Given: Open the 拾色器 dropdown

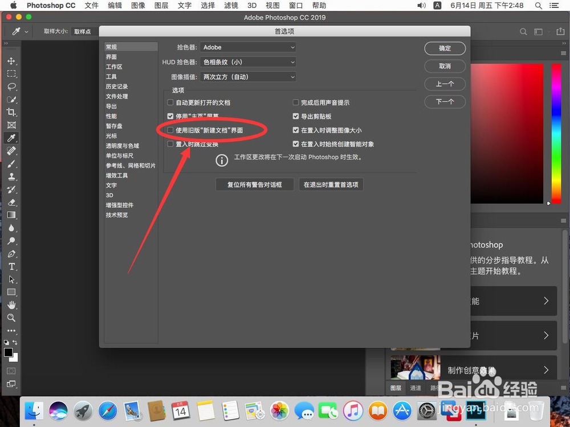Looking at the screenshot, I should pyautogui.click(x=248, y=47).
